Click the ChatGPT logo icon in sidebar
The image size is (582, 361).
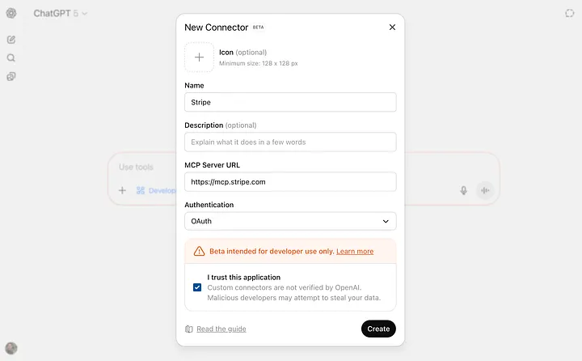click(11, 14)
